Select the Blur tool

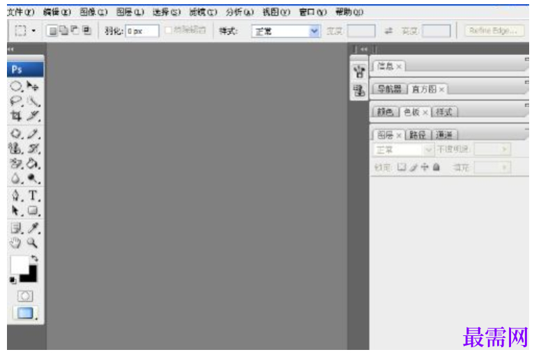tap(16, 178)
